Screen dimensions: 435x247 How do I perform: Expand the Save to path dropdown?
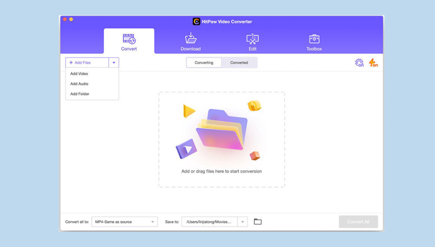coord(243,222)
